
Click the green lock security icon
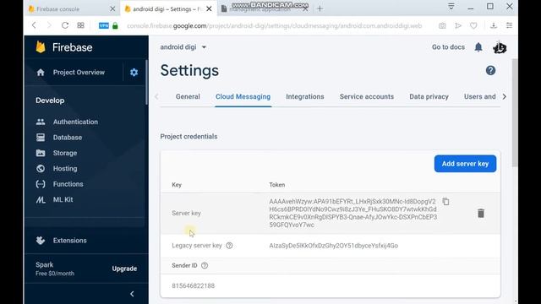point(115,25)
